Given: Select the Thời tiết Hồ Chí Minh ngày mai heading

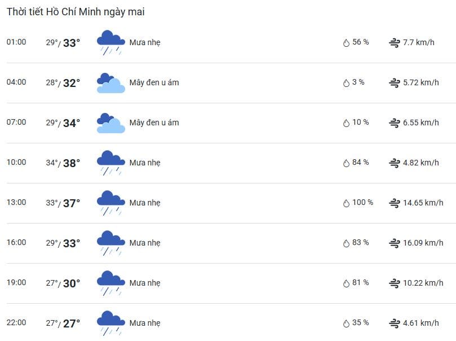Looking at the screenshot, I should 76,12.
